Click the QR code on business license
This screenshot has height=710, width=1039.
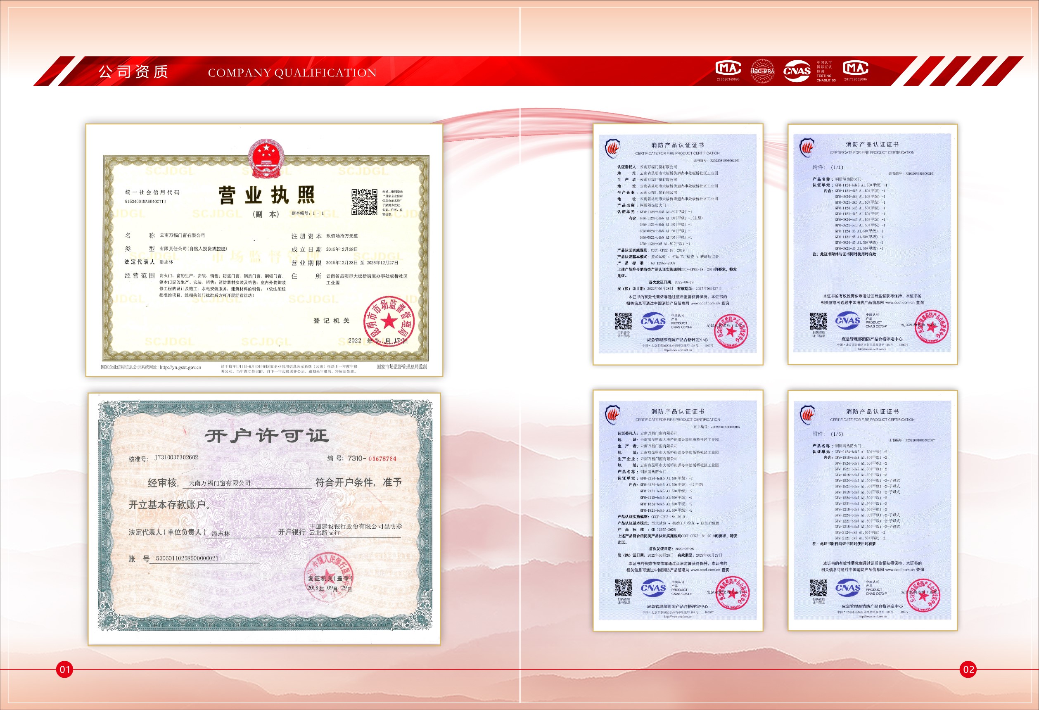click(364, 202)
